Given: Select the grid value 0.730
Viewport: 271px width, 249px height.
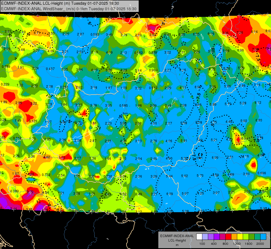Looking at the screenshot, I should coord(108,177).
